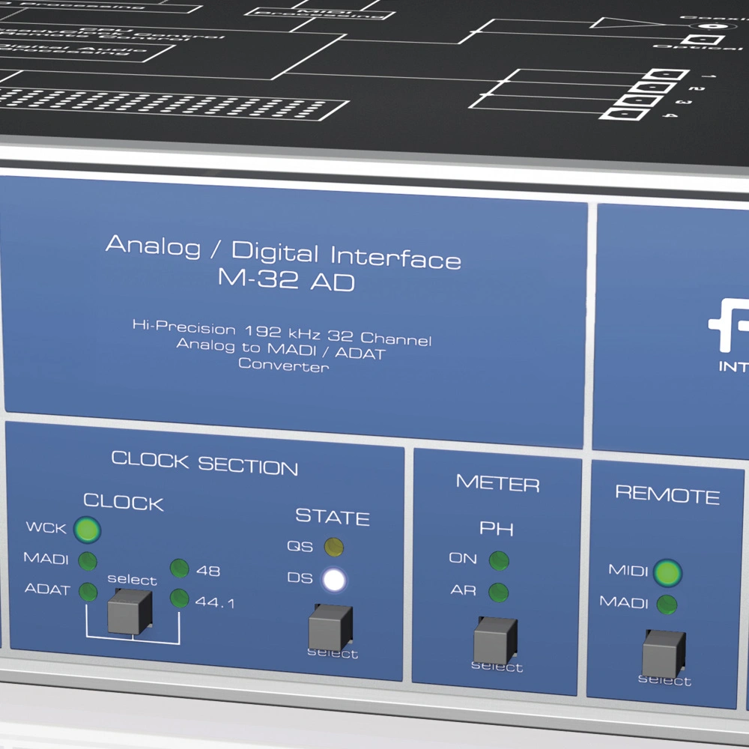Screen dimensions: 749x749
Task: Click the CLOCK SECTION heading
Action: tap(204, 463)
